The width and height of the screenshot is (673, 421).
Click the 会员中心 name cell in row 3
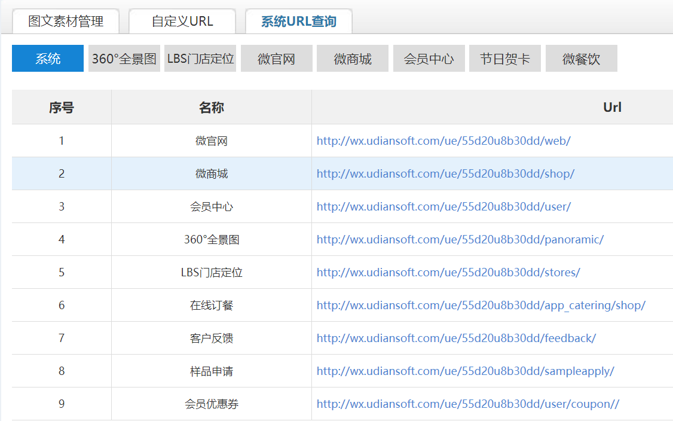click(x=211, y=207)
